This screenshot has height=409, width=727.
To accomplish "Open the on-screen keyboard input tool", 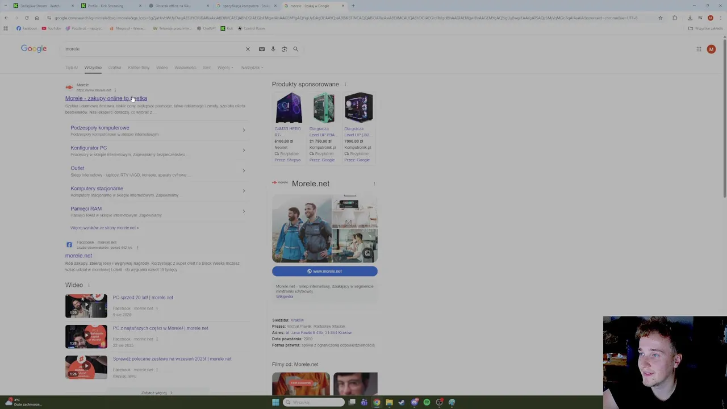I will click(262, 49).
